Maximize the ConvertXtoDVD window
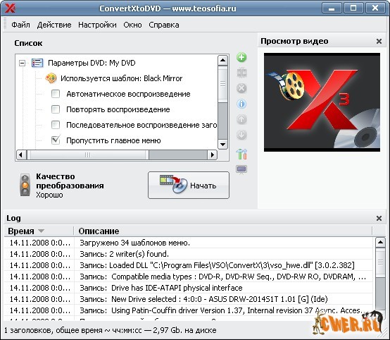 (x=353, y=8)
